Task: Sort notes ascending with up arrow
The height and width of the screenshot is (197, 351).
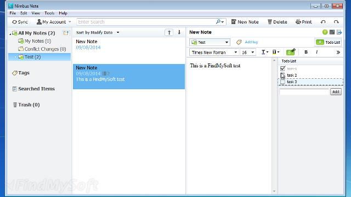Action: [169, 32]
